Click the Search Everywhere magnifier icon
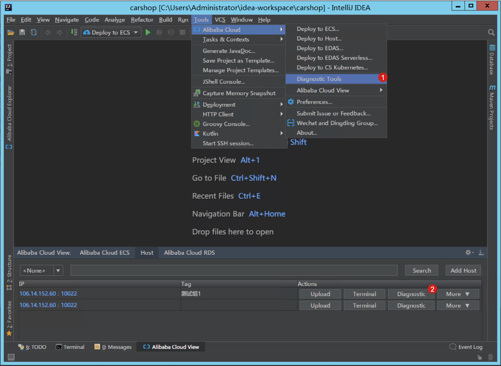501x366 pixels. (x=491, y=32)
